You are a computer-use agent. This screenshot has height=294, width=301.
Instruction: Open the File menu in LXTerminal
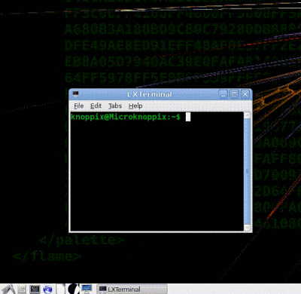click(x=79, y=106)
